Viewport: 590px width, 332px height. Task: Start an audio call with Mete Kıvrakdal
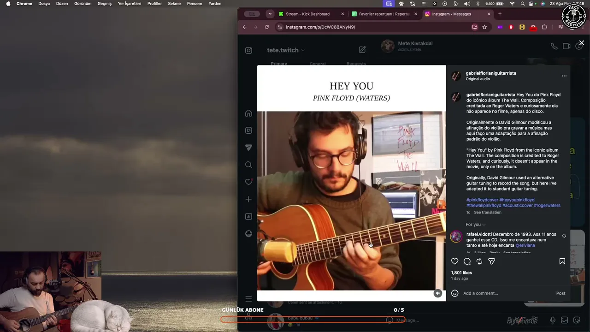click(554, 46)
